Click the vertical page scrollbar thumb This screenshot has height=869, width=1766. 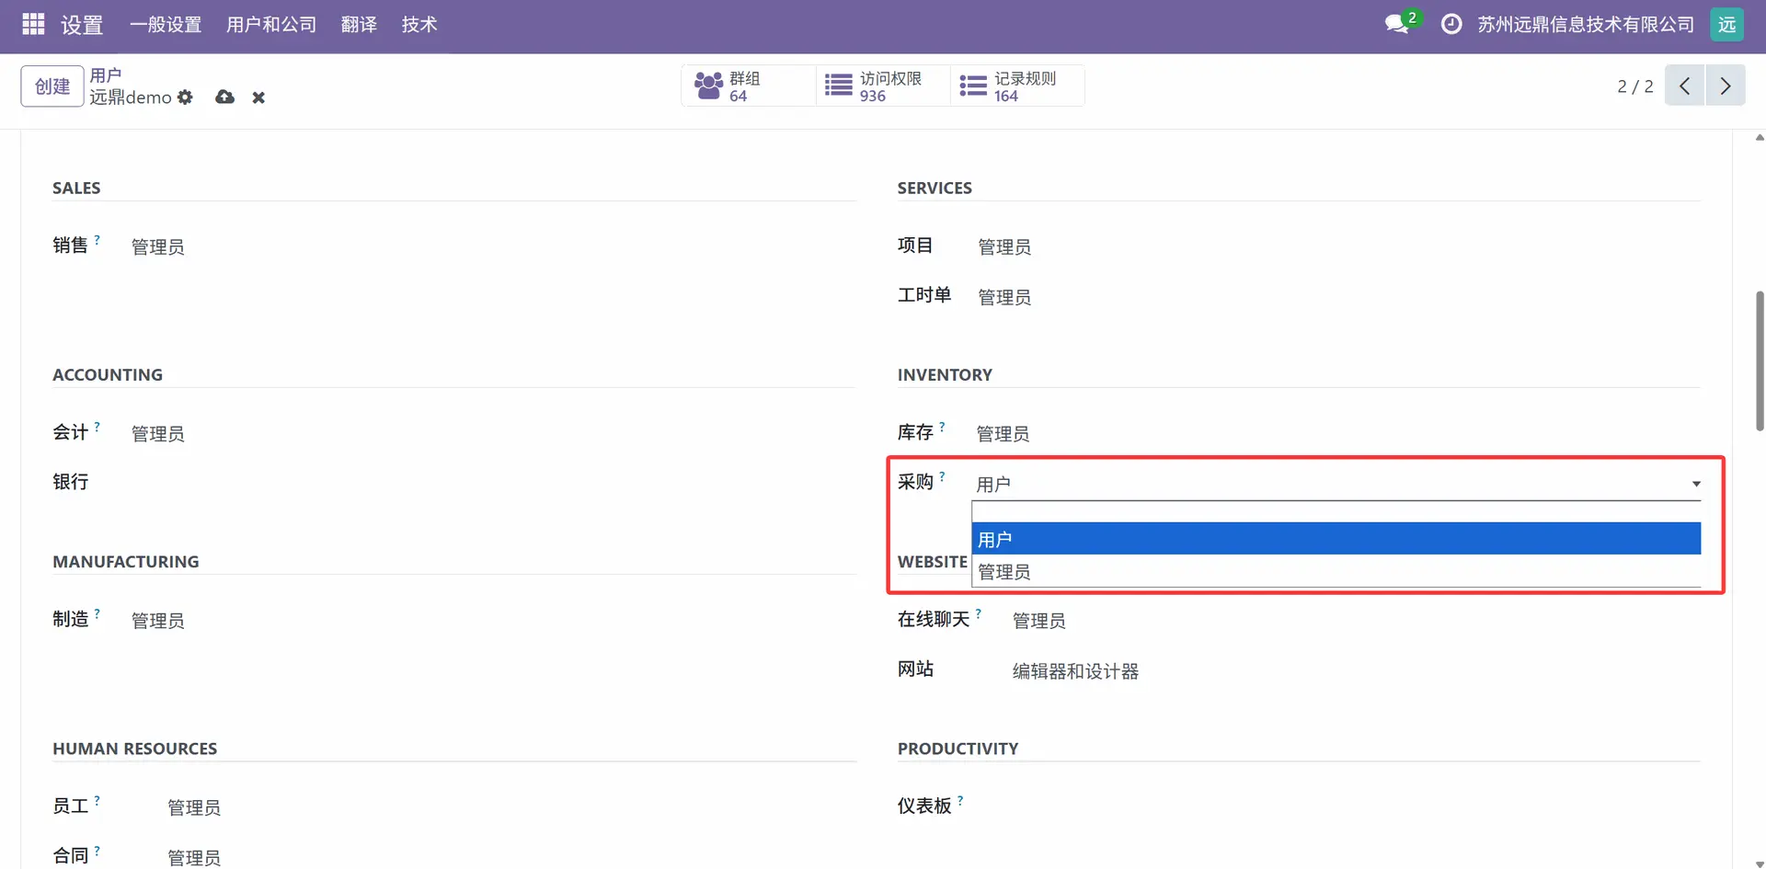click(x=1759, y=360)
